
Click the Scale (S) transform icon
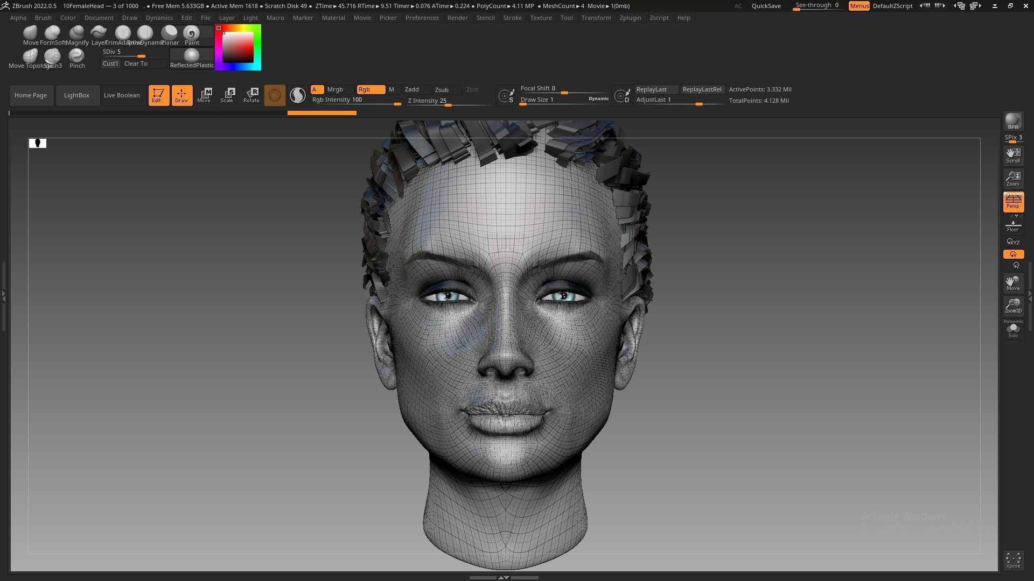click(x=227, y=95)
